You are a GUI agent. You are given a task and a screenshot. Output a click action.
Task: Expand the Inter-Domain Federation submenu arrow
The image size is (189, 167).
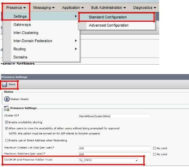coord(76,40)
